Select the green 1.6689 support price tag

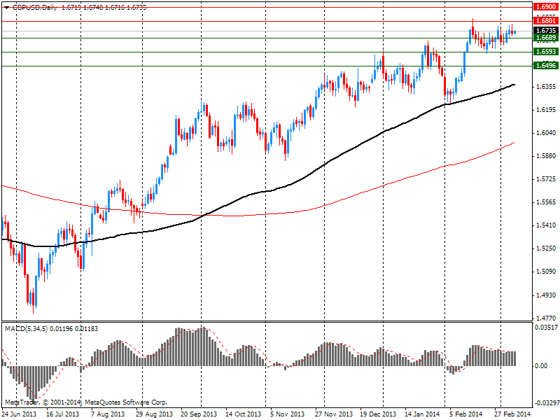545,38
